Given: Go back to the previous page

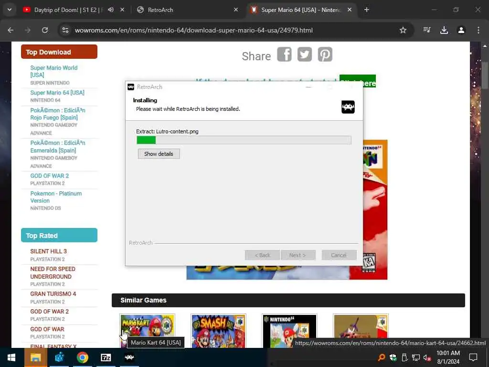Looking at the screenshot, I should coord(11,30).
